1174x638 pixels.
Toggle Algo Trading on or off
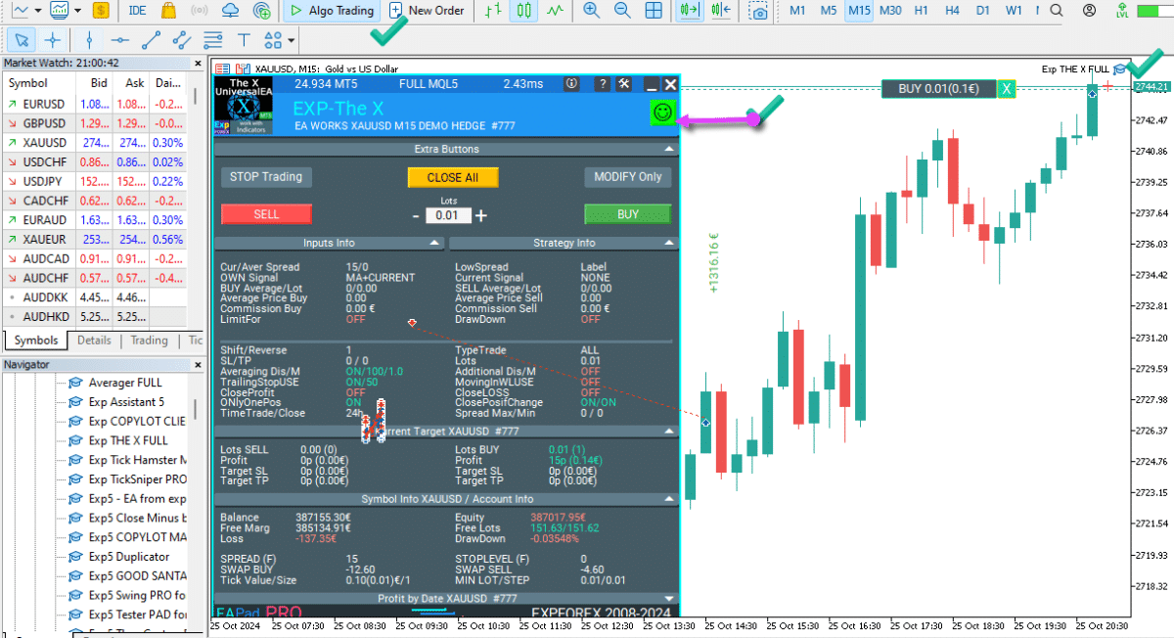pyautogui.click(x=332, y=11)
